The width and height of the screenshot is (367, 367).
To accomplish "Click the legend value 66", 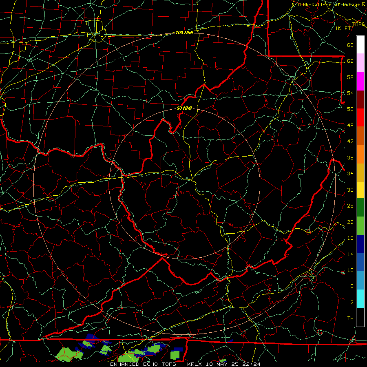I will click(x=350, y=45).
